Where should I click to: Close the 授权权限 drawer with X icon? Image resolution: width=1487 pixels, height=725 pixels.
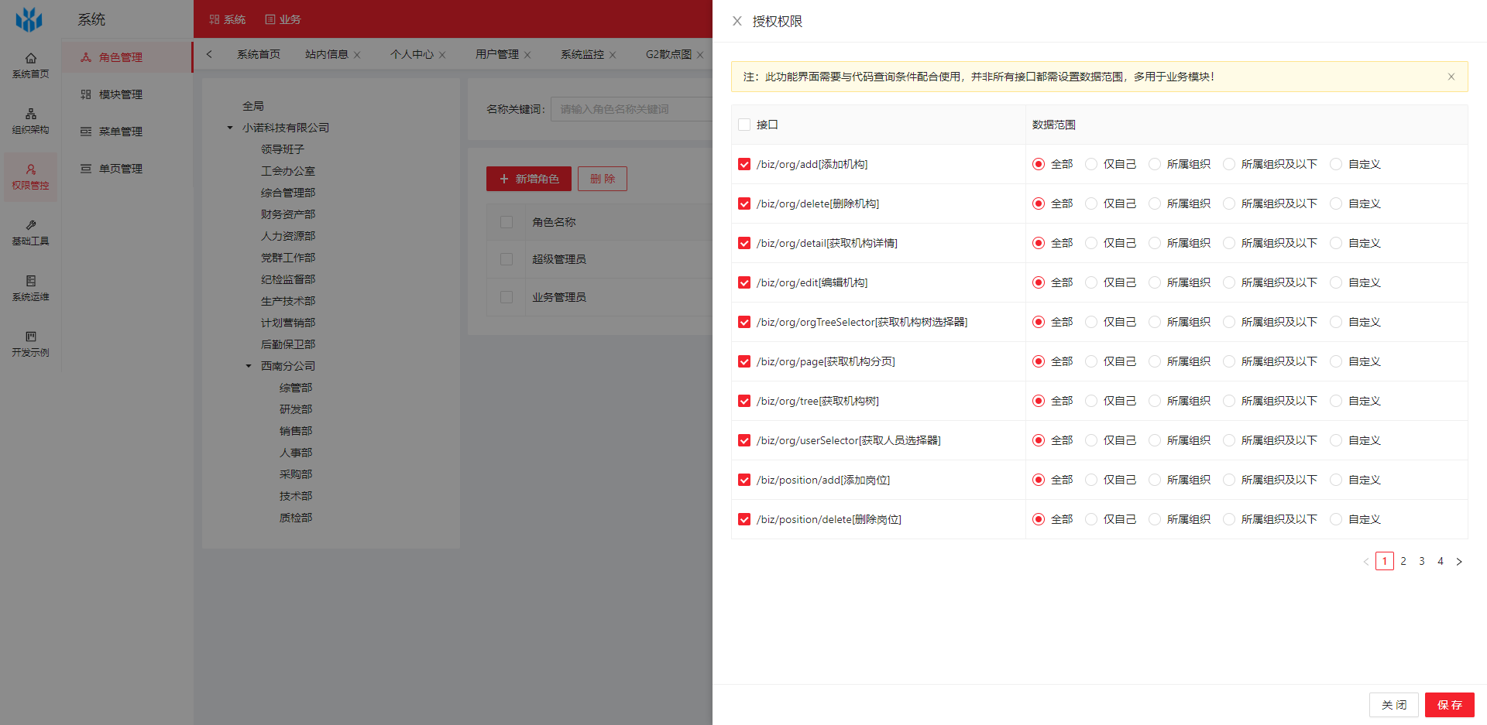click(737, 21)
